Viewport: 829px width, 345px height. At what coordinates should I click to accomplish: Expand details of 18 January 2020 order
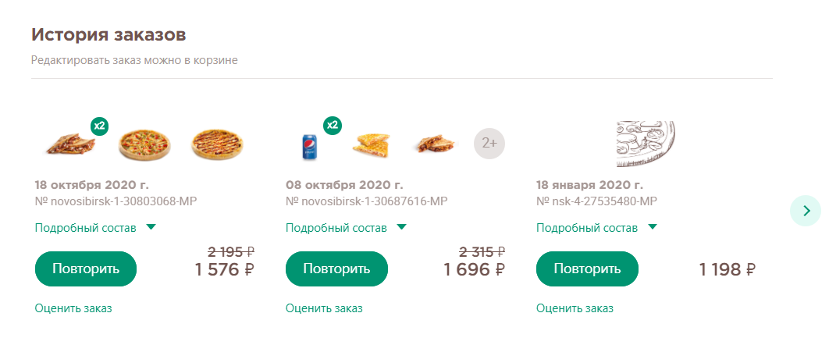(597, 228)
